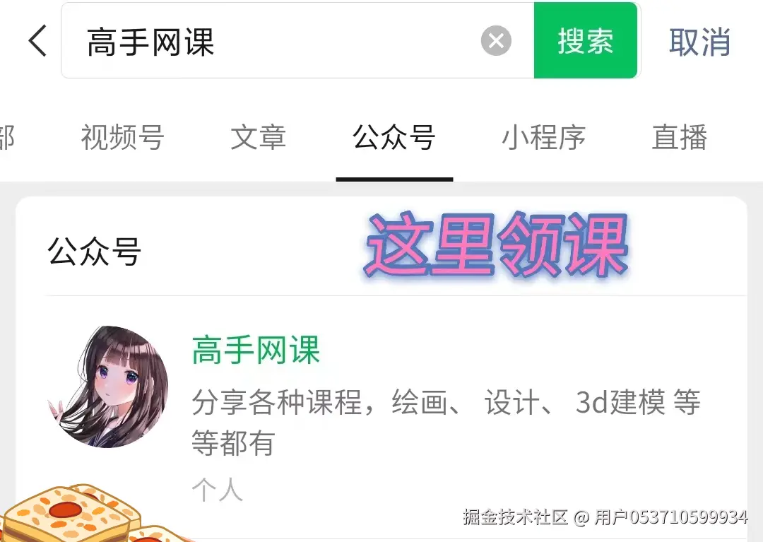Tap the black underline indicator under 公众号
763x542 pixels.
(395, 179)
